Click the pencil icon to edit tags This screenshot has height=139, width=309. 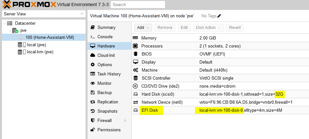(219, 16)
